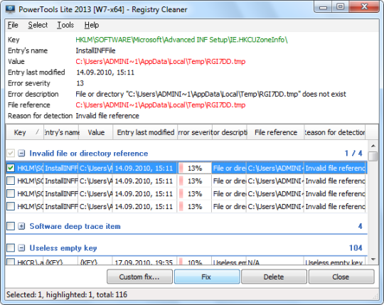
Task: Sort by the Key column header
Action: click(x=24, y=132)
